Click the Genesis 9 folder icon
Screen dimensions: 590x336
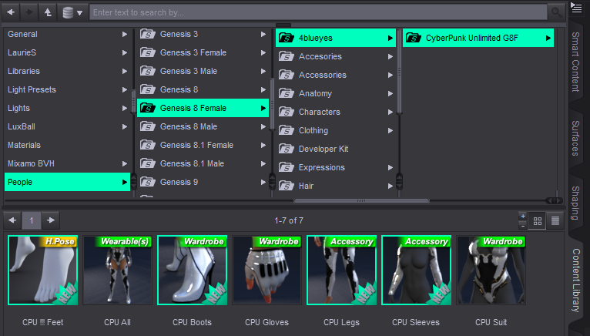pyautogui.click(x=148, y=182)
